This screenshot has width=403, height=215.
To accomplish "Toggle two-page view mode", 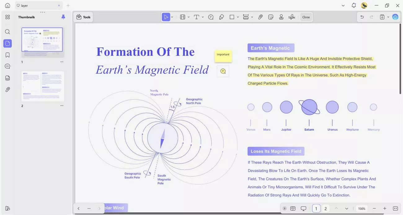I will pos(293,208).
